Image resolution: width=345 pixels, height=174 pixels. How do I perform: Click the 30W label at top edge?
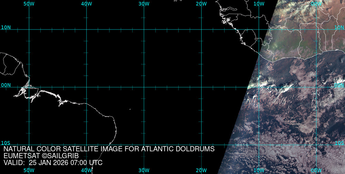[144, 3]
